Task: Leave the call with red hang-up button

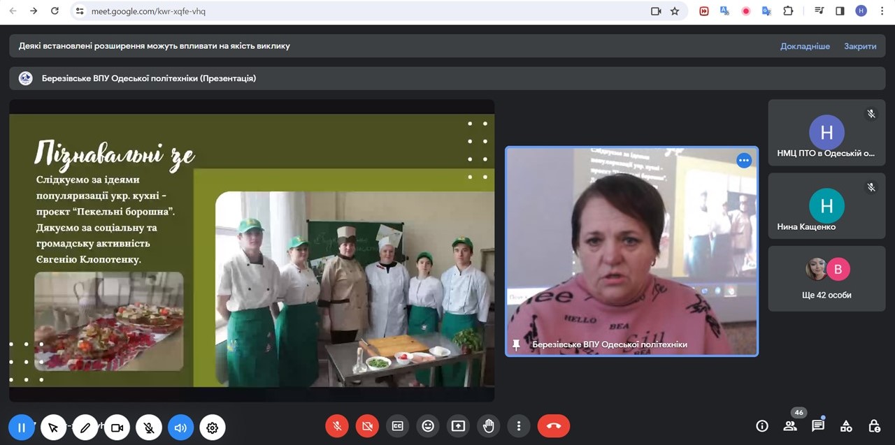Action: 553,426
